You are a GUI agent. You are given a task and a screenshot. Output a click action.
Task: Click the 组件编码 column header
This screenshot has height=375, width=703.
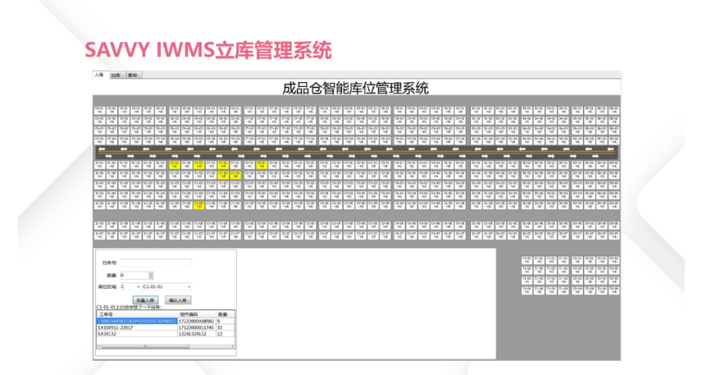pyautogui.click(x=196, y=314)
